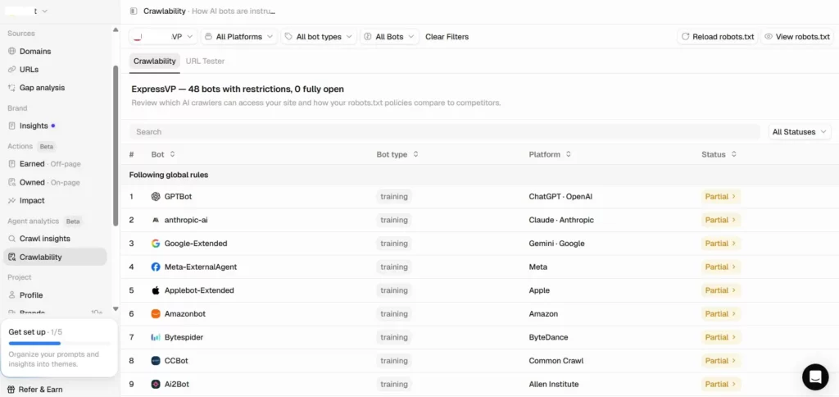Viewport: 839px width, 397px height.
Task: Expand the Bytespider Partial status badge
Action: [721, 337]
